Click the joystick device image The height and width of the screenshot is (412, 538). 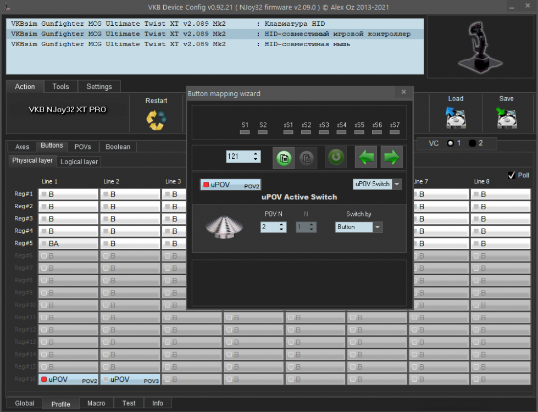480,47
